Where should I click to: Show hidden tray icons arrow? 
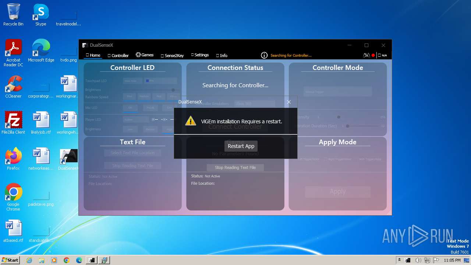click(x=399, y=260)
